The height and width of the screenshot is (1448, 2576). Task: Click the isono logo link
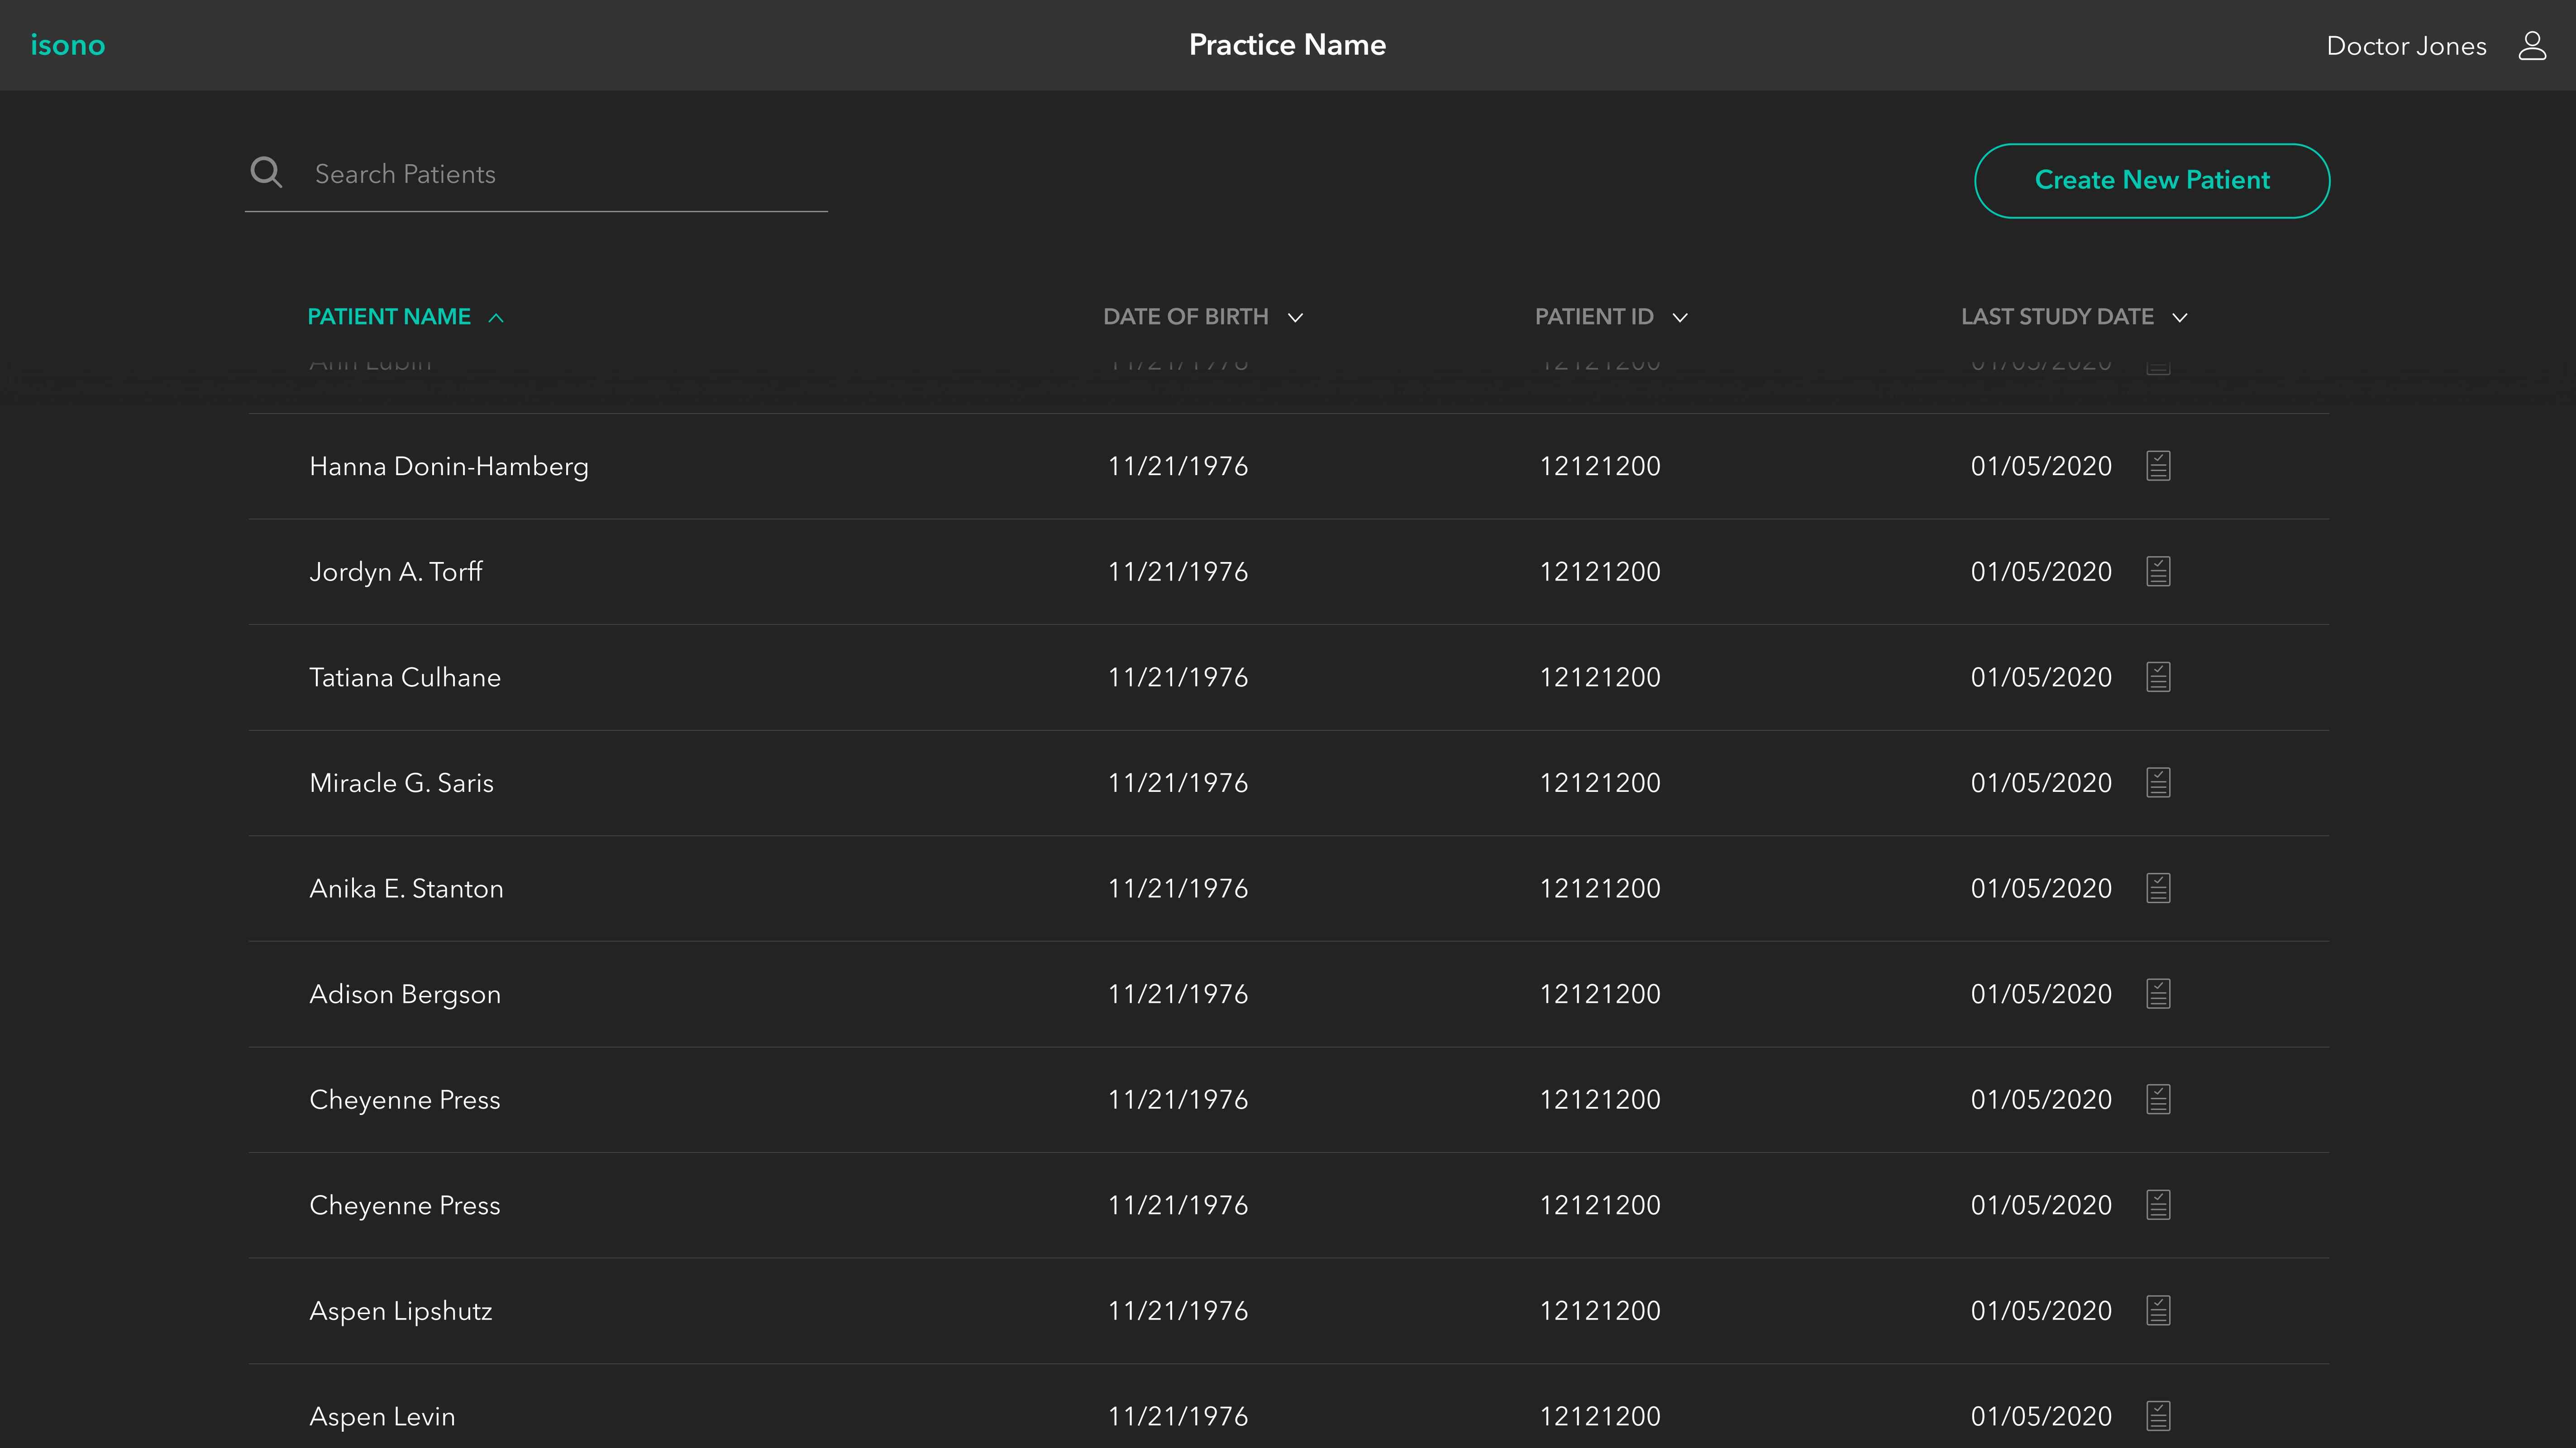coord(67,45)
